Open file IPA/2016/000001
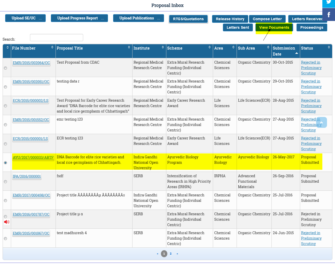Image resolution: width=335 pixels, height=266 pixels. pyautogui.click(x=27, y=176)
